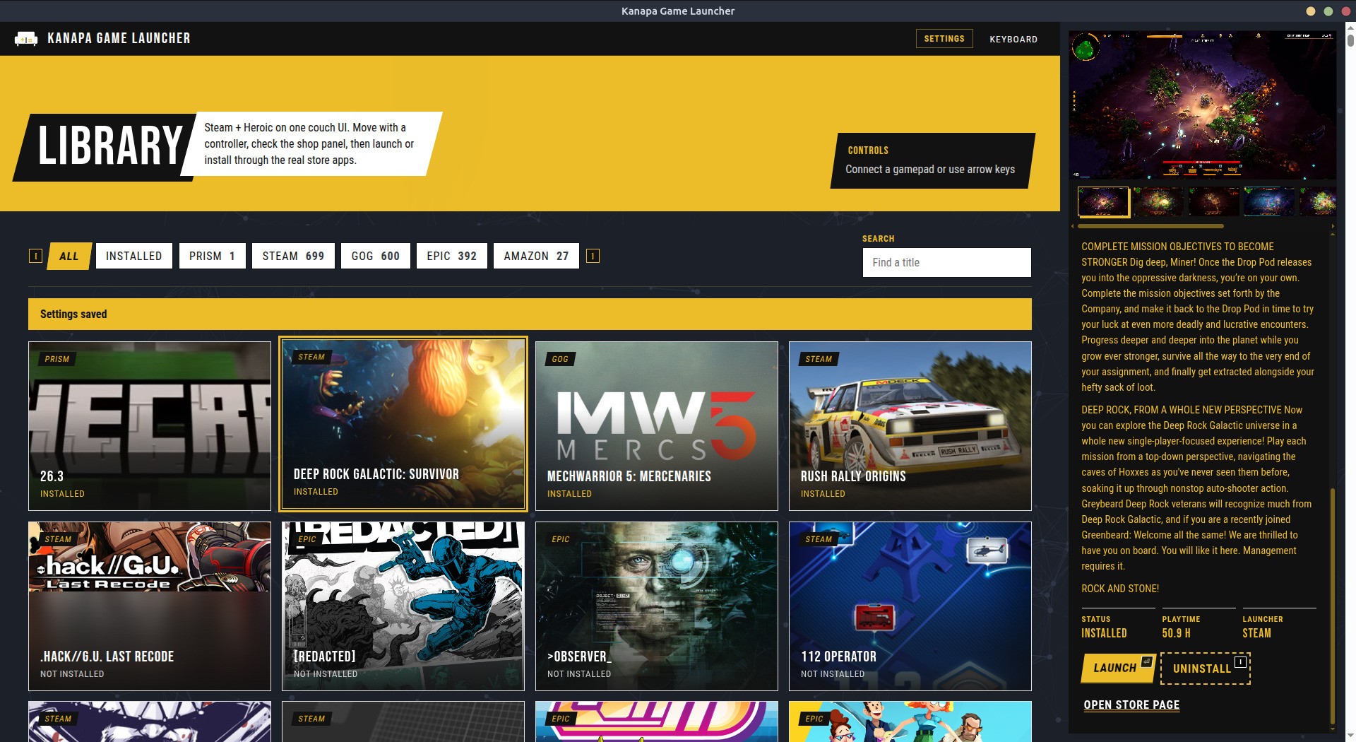Select the 112 Operator game card

(910, 606)
